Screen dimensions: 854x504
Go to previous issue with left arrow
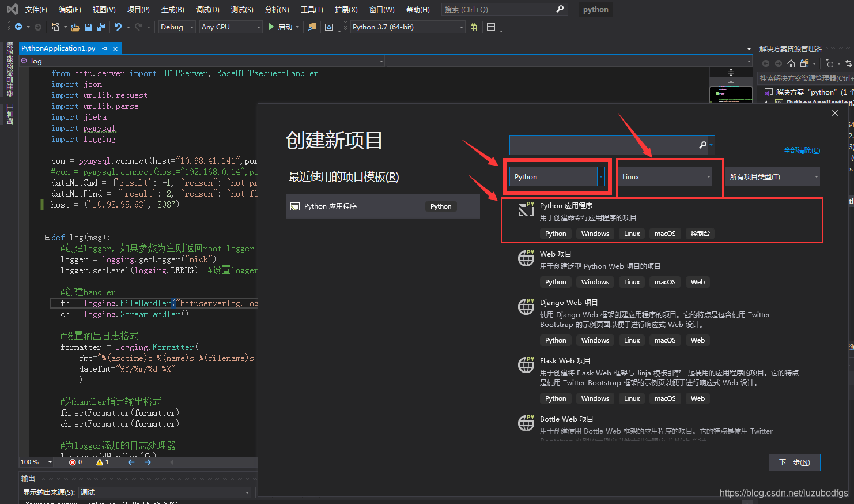131,462
